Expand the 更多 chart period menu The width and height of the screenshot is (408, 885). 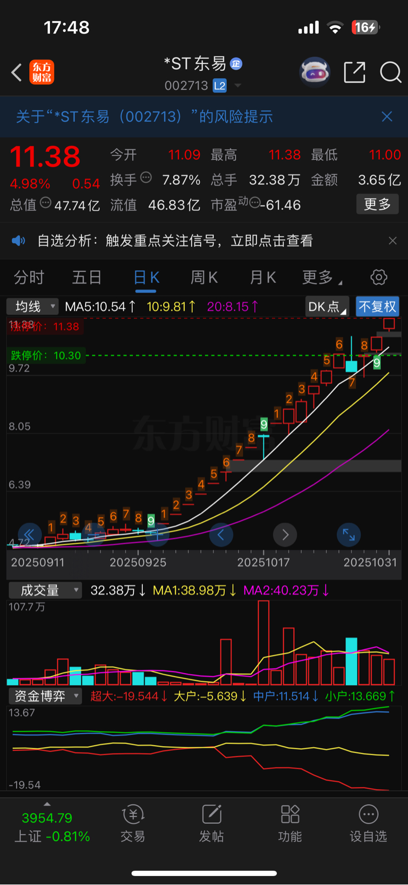pyautogui.click(x=321, y=277)
